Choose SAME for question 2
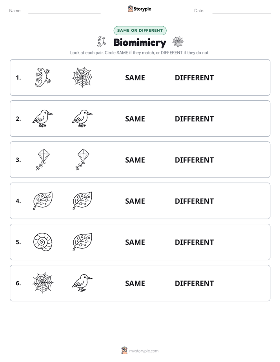The width and height of the screenshot is (280, 362). click(135, 119)
